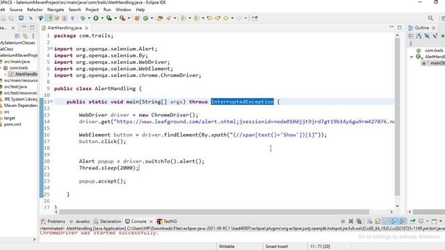
Task: Click the Skip All Breakpoints icon
Action: tap(31, 18)
